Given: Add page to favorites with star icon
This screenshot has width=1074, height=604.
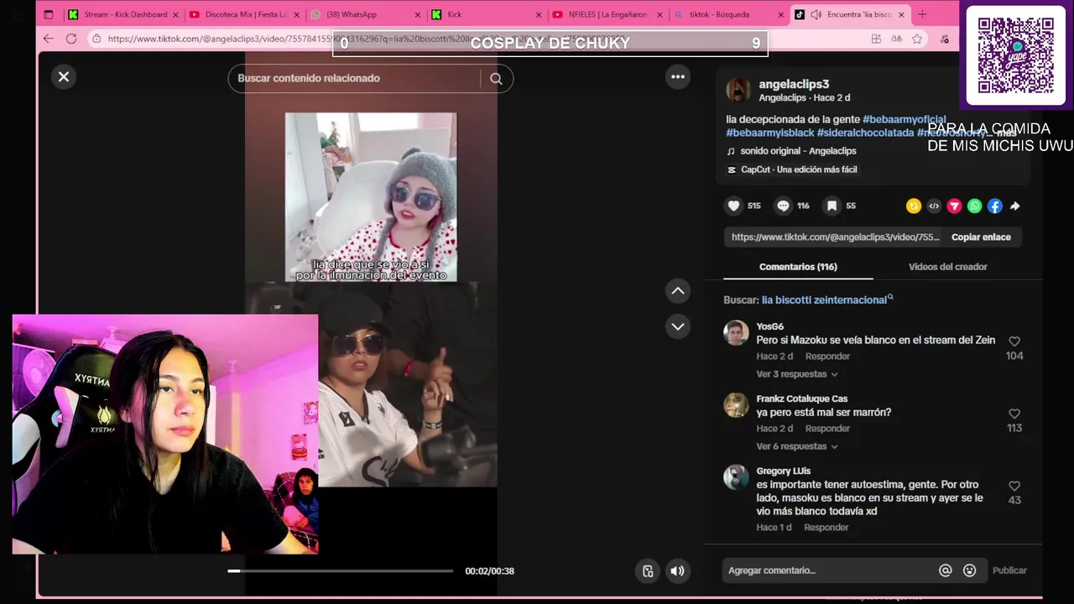Looking at the screenshot, I should (917, 39).
